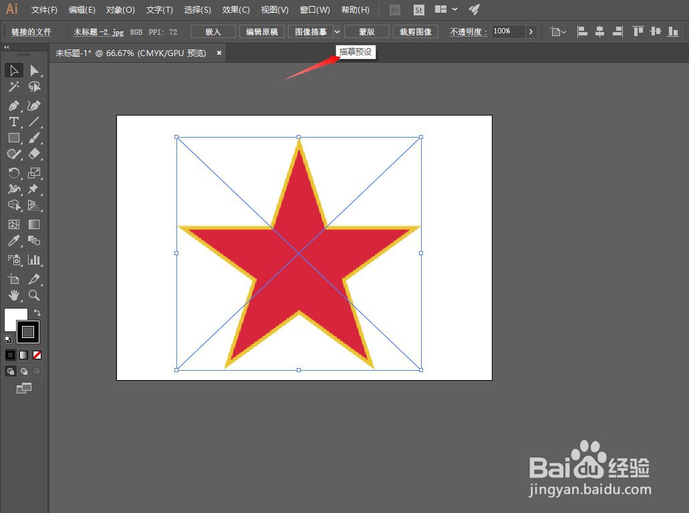Swap fill and stroke colors
Viewport: 689px width, 513px height.
click(x=38, y=312)
